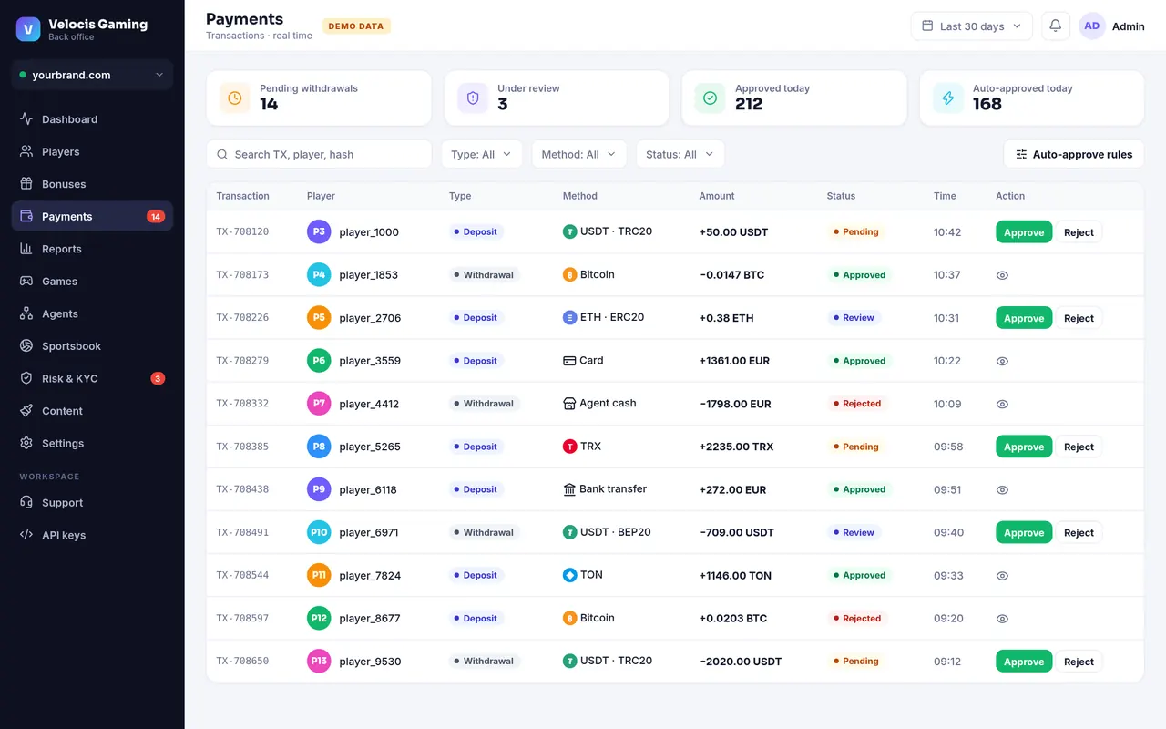Click player_1000's P3 avatar
The width and height of the screenshot is (1166, 729).
[x=319, y=231]
